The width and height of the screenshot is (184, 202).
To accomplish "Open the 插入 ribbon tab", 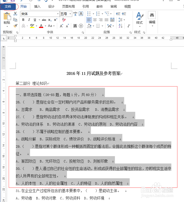I will click(37, 6).
